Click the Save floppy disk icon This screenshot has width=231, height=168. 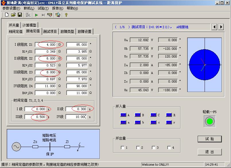(x=20, y=15)
